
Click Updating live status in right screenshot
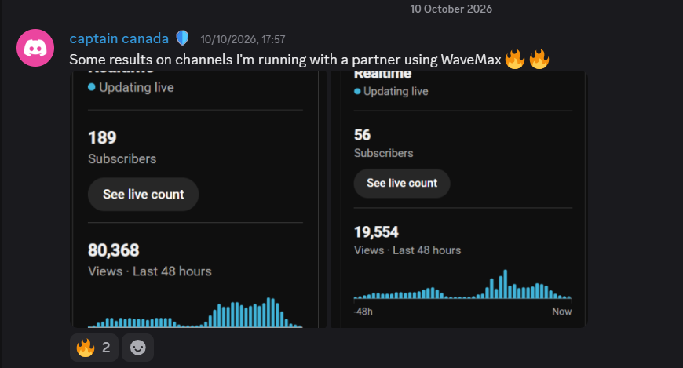(x=391, y=92)
